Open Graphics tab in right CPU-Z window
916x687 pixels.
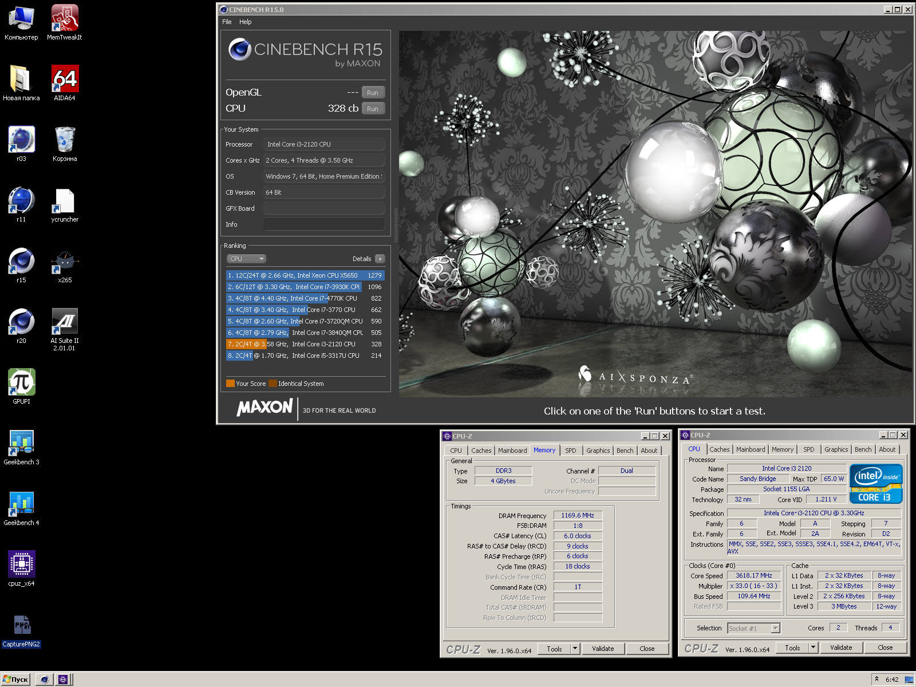tap(836, 449)
